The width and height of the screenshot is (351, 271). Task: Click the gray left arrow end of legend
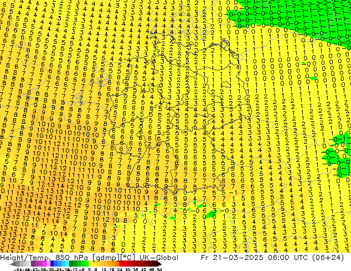coord(12,264)
